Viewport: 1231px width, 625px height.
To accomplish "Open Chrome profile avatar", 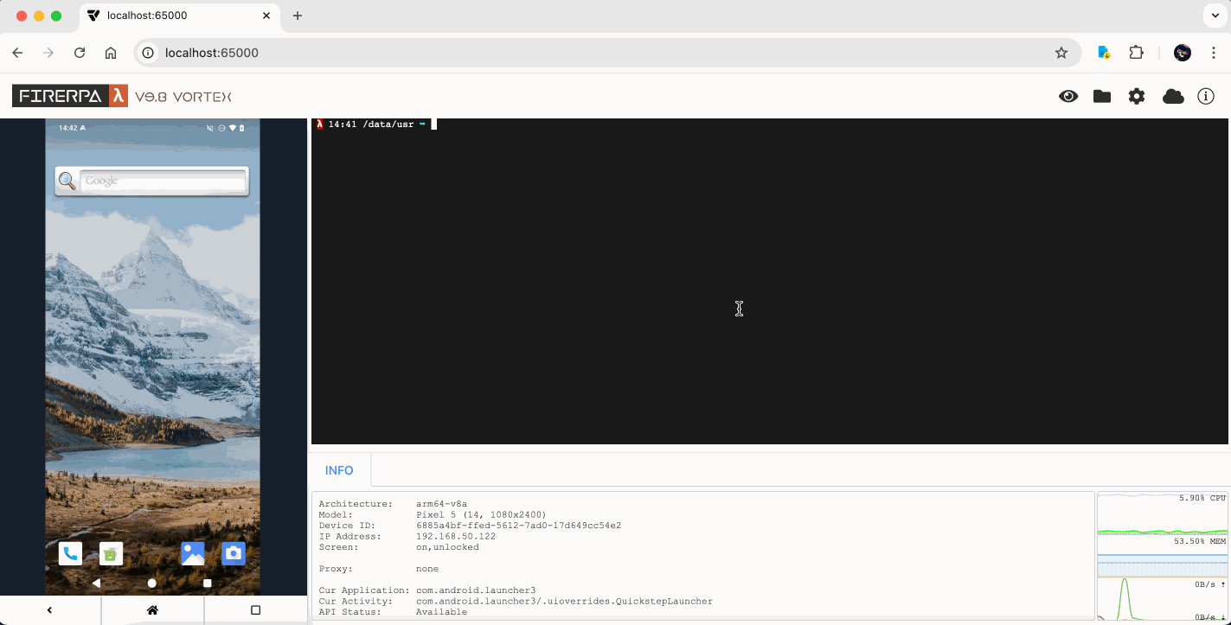I will 1183,53.
